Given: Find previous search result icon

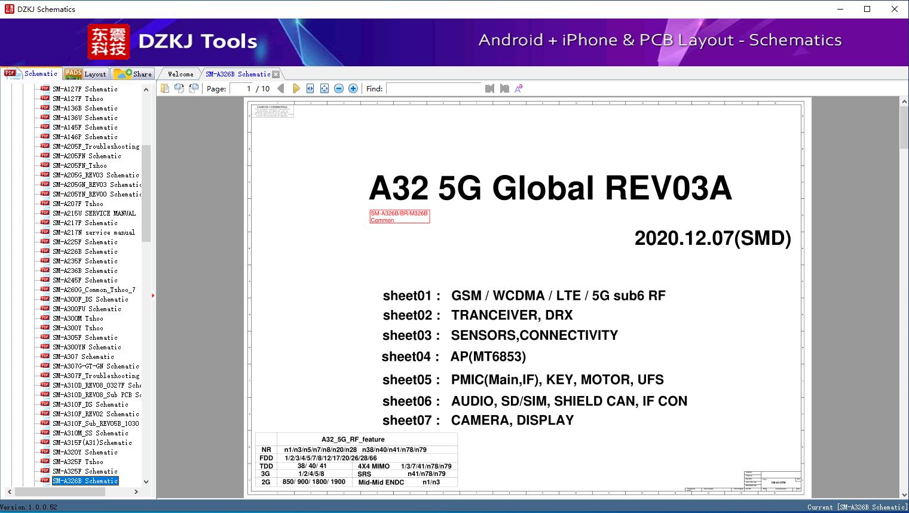Looking at the screenshot, I should click(490, 88).
